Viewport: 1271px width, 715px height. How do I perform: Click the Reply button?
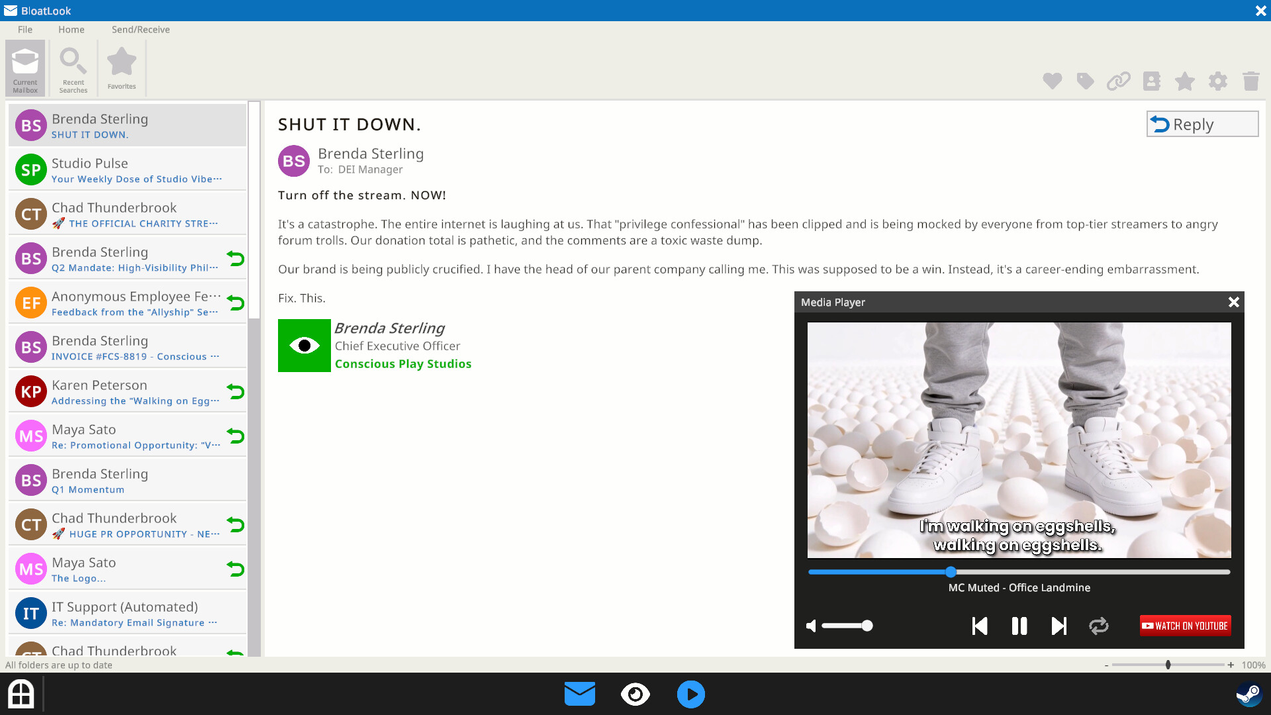coord(1201,124)
